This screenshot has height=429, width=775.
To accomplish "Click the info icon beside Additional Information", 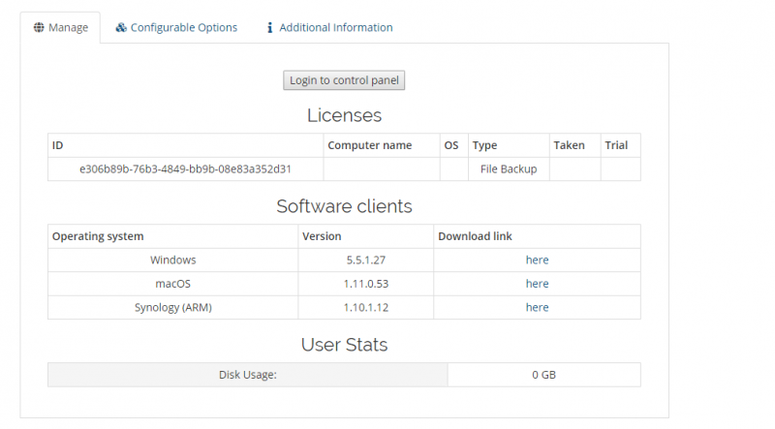I will click(269, 28).
